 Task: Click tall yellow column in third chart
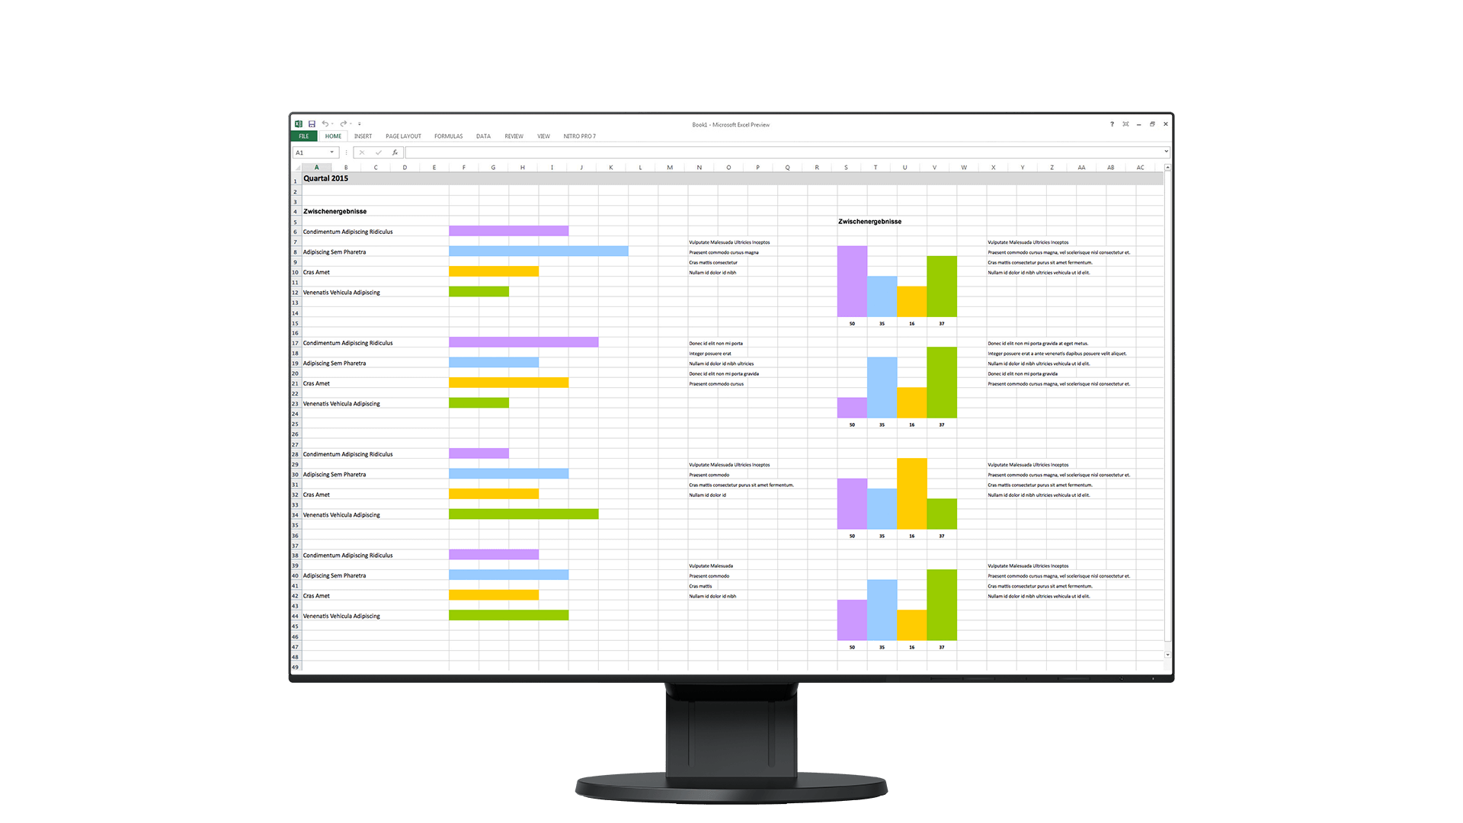click(x=912, y=494)
